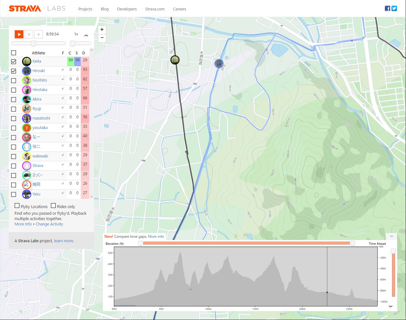Open the Careers menu item
This screenshot has width=406, height=320.
tap(179, 9)
